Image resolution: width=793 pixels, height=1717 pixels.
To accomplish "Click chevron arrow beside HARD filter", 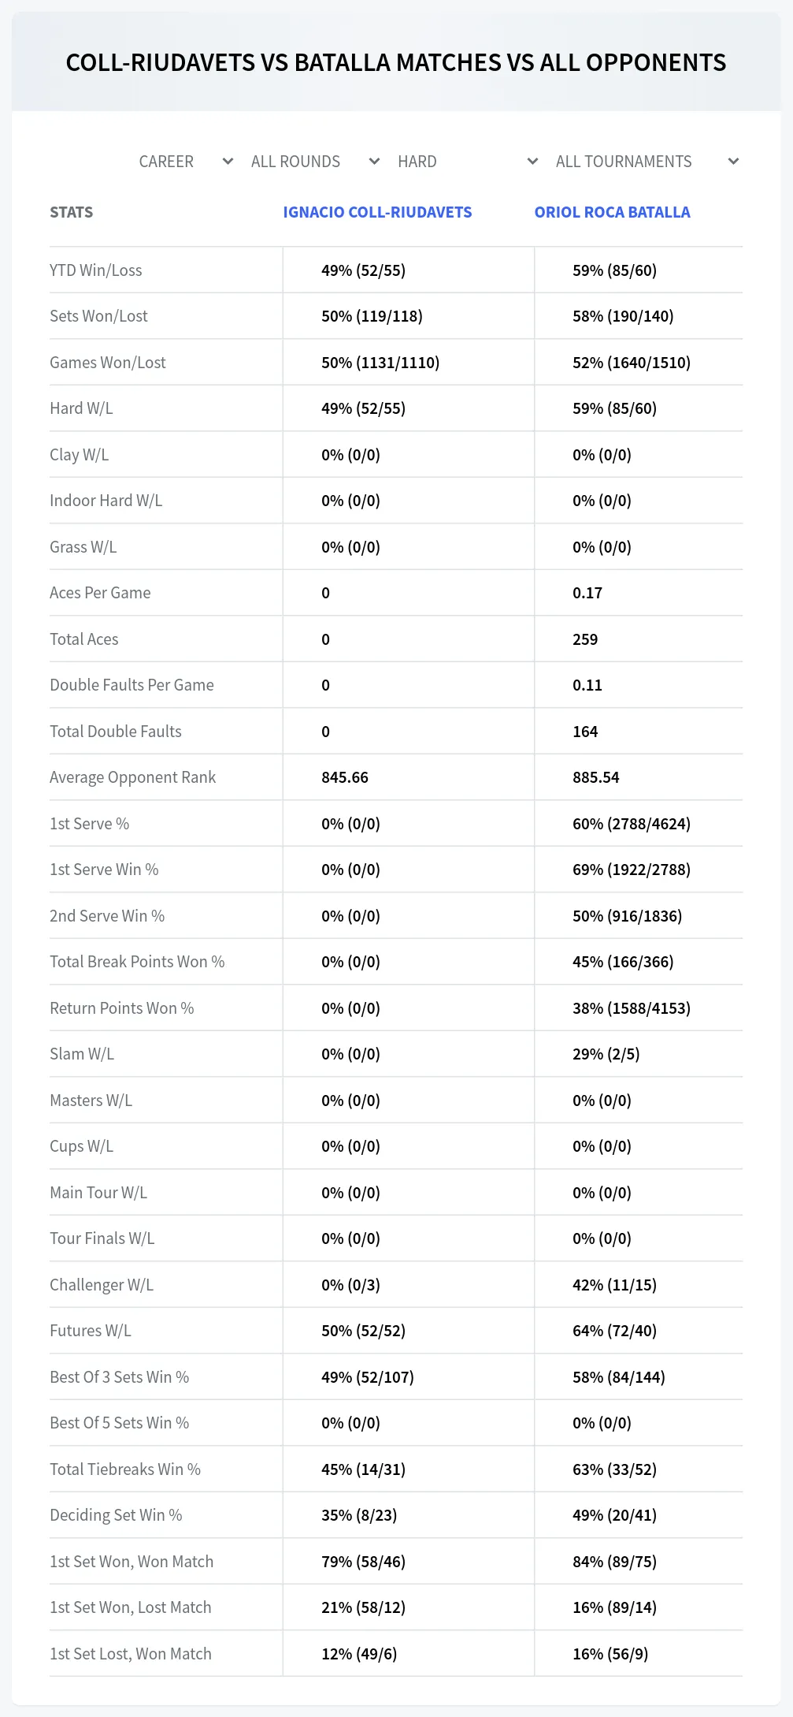I will [x=533, y=162].
